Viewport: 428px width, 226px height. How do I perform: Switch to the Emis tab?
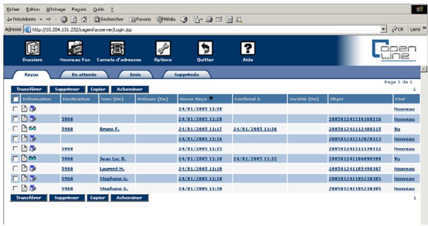point(135,75)
